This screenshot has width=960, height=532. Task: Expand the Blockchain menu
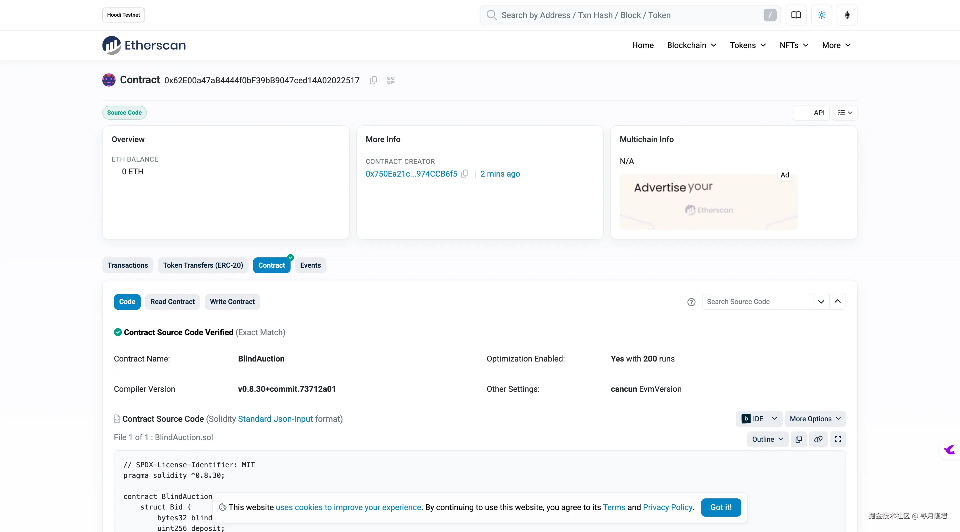(692, 45)
